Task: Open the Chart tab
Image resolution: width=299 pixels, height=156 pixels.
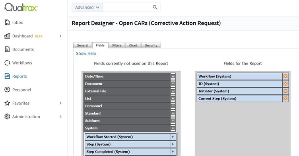Action: pyautogui.click(x=133, y=45)
